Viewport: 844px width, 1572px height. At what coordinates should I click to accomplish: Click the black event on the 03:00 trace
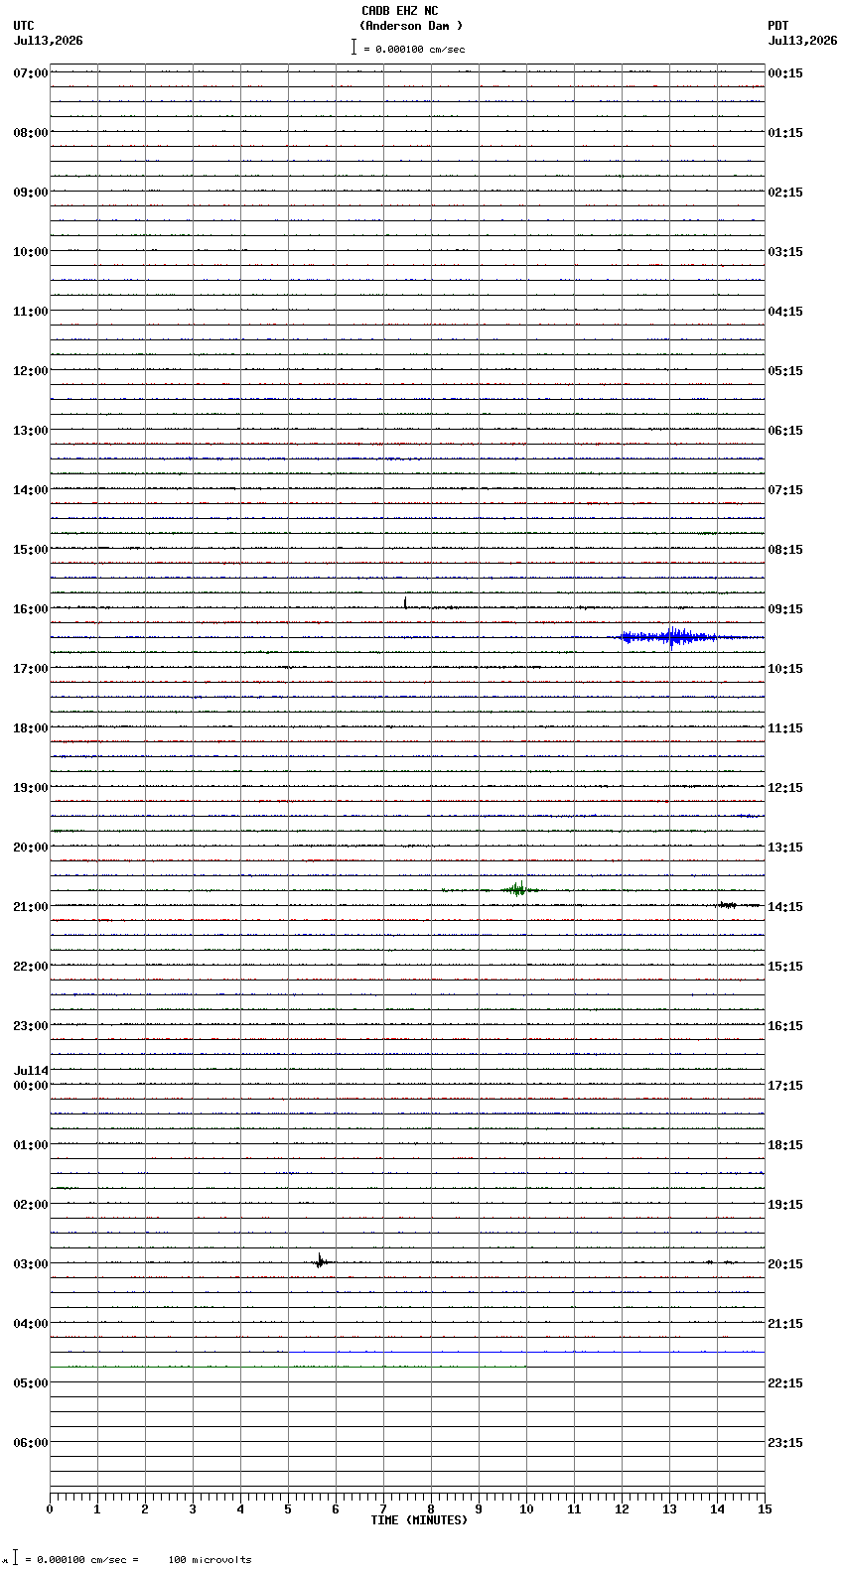tap(320, 1262)
